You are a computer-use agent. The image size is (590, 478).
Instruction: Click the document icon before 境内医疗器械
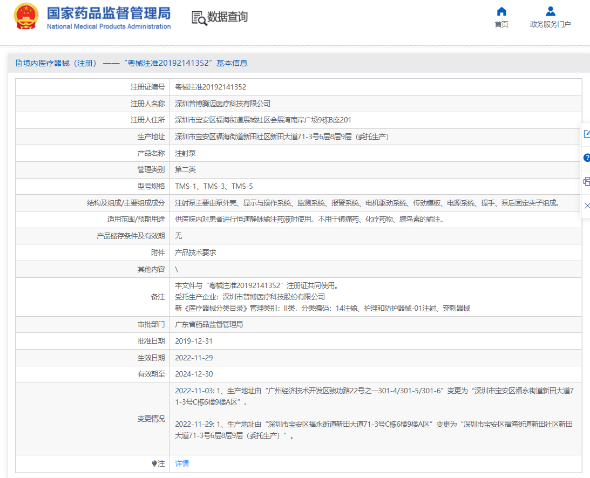tap(18, 63)
